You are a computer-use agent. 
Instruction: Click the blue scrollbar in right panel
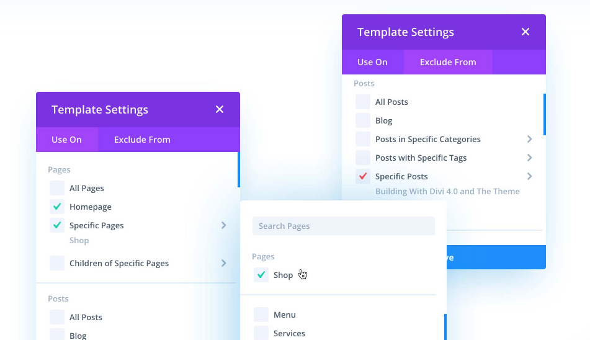tap(545, 114)
